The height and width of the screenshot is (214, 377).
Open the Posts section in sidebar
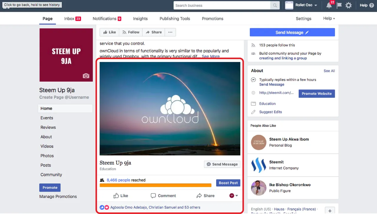(x=46, y=165)
